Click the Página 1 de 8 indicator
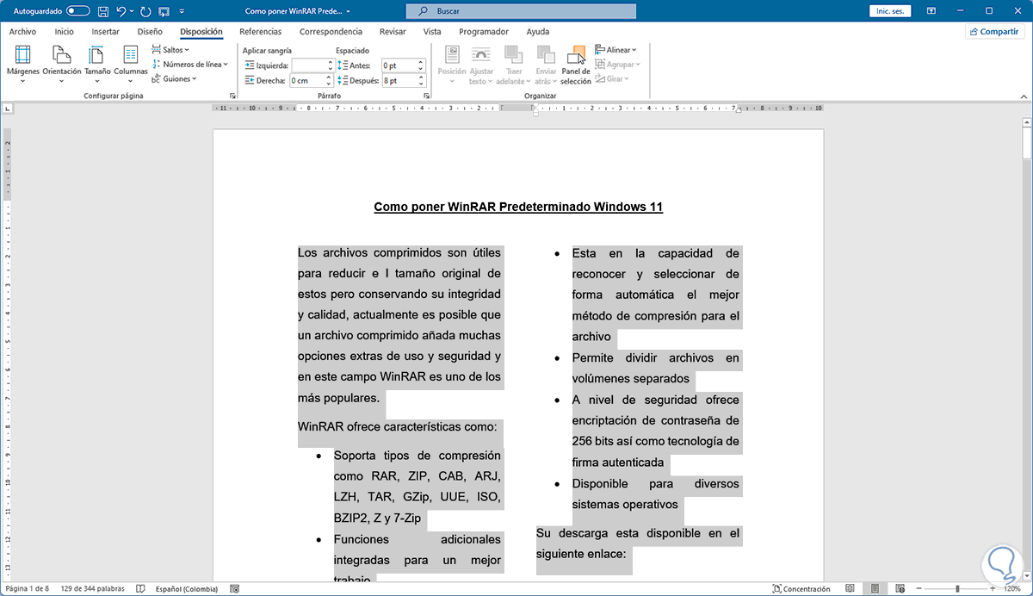The width and height of the screenshot is (1033, 596). pyautogui.click(x=29, y=589)
